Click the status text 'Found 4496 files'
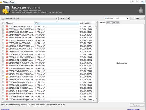146x110 pixels. 37,105
